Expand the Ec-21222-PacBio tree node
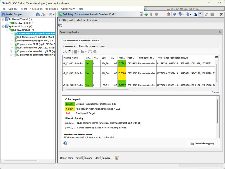The width and height of the screenshot is (225, 169). click(x=7, y=23)
